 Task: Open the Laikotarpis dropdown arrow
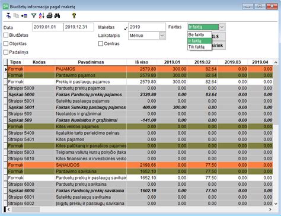point(162,36)
